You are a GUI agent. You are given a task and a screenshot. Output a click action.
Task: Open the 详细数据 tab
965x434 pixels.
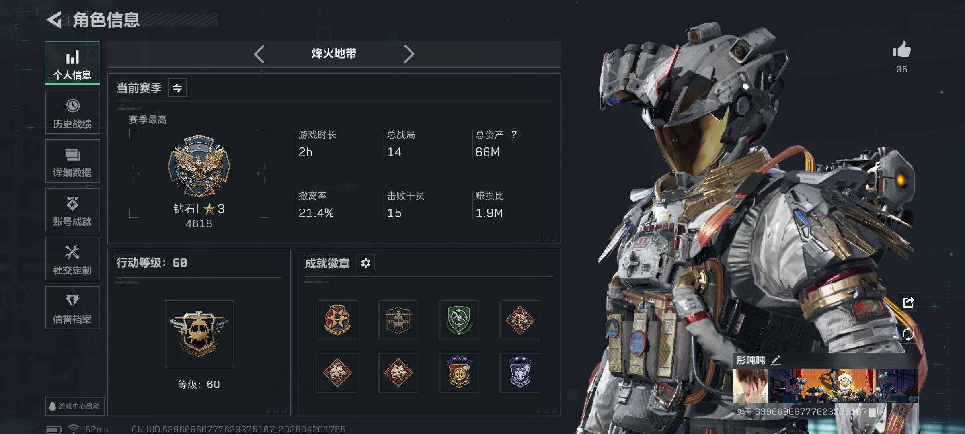(72, 161)
